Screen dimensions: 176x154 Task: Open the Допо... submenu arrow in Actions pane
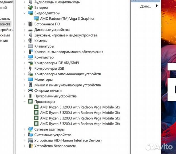pyautogui.click(x=157, y=6)
